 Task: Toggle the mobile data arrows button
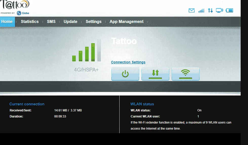(x=155, y=74)
